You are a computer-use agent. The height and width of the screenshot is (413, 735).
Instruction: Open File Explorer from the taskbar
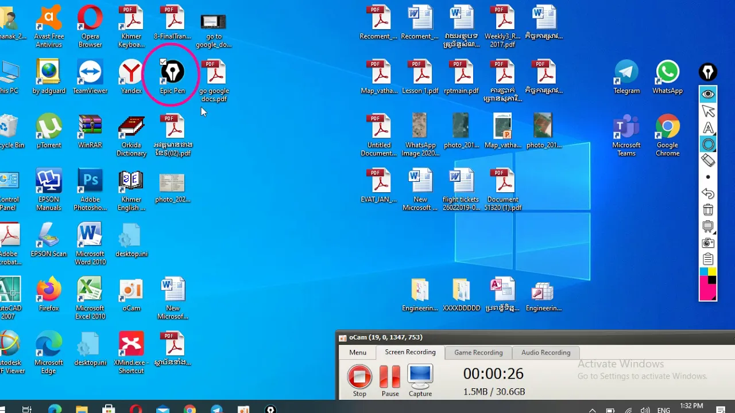point(82,409)
